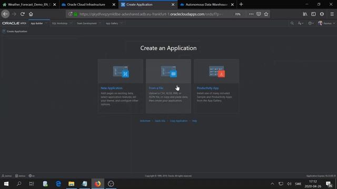Close the Create Application browser tab
This screenshot has height=189, width=337.
click(173, 5)
